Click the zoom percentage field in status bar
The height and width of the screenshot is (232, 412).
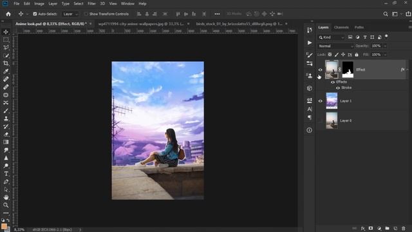[x=19, y=229]
